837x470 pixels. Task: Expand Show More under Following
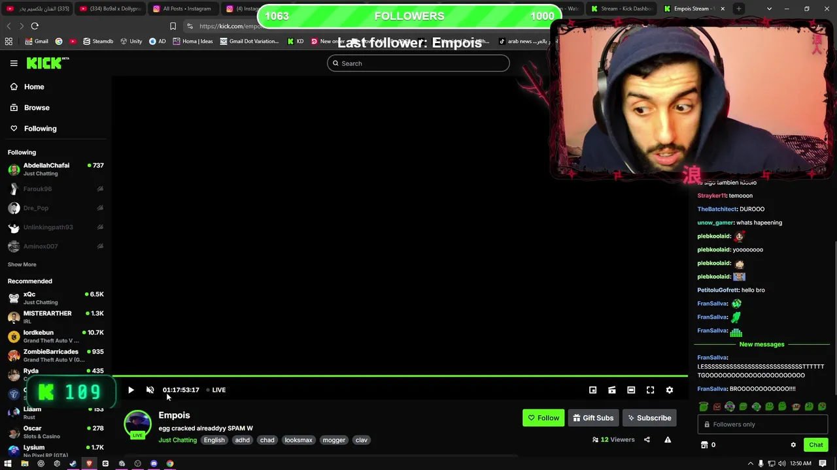[22, 264]
